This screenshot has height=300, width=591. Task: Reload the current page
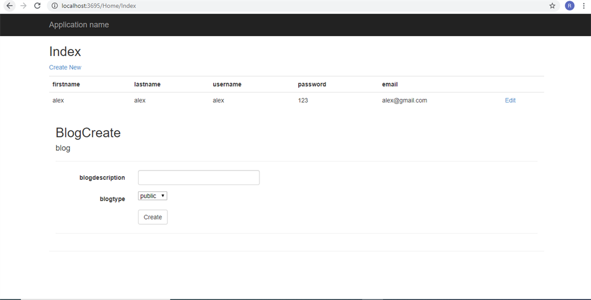pyautogui.click(x=38, y=6)
